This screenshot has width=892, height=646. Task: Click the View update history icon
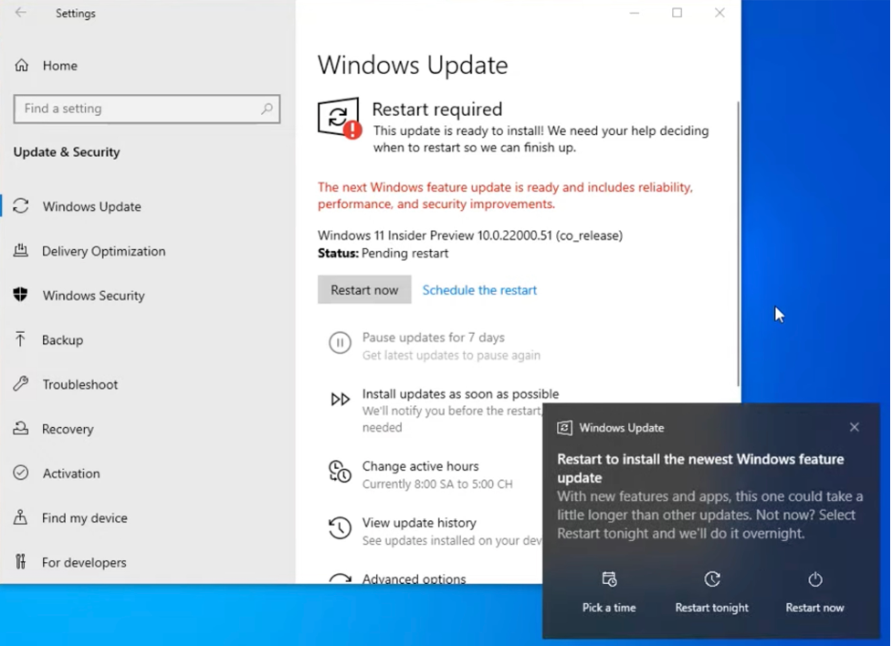click(x=340, y=528)
